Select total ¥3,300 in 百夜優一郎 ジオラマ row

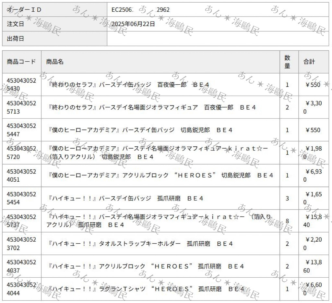(x=313, y=107)
